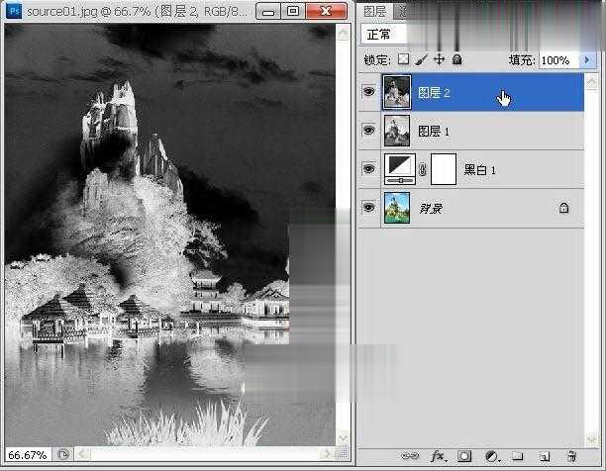Enable lock transparent pixels icon
The image size is (606, 471).
click(x=403, y=59)
